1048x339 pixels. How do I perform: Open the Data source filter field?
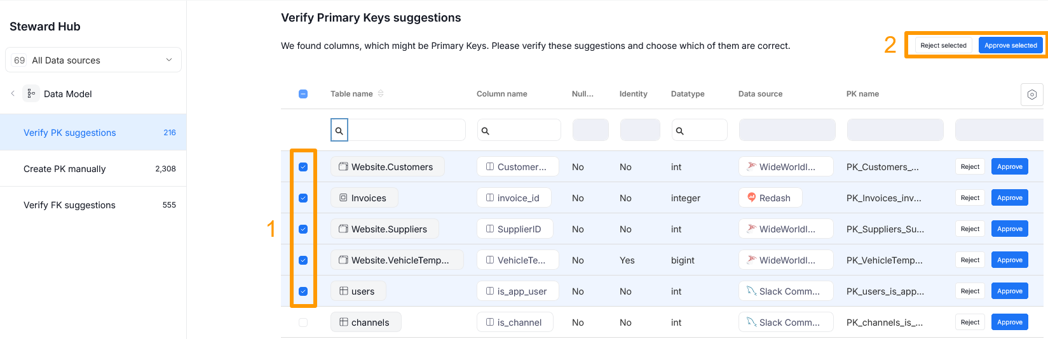[787, 130]
